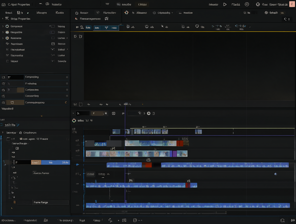Screen dimensions: 296x224
Task: Click the purple clip segment in the second video track
Action: [x=174, y=153]
